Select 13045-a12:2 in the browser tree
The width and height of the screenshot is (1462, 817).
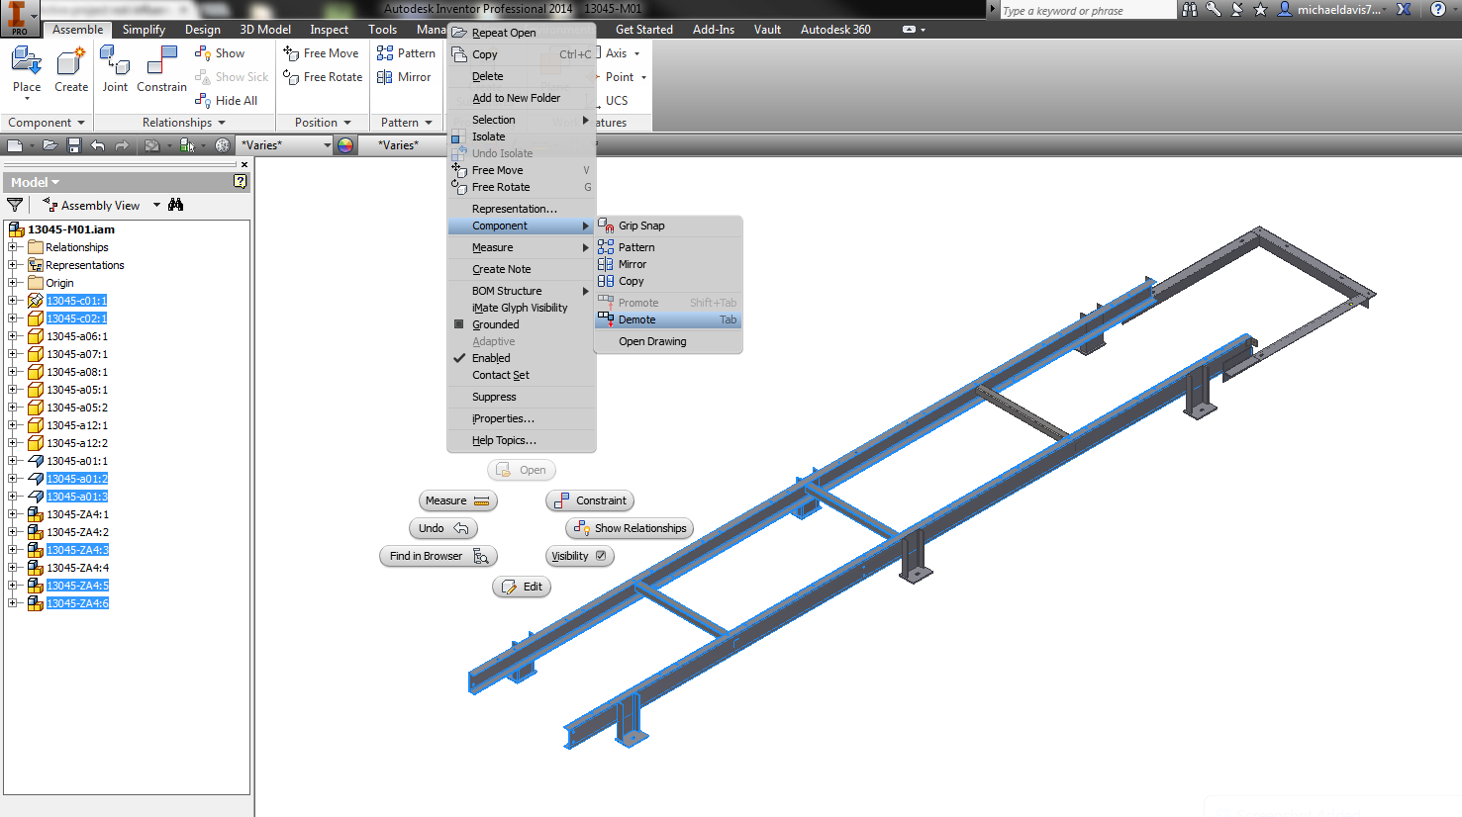77,443
